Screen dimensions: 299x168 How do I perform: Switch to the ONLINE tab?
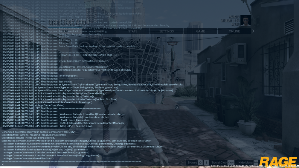[234, 31]
